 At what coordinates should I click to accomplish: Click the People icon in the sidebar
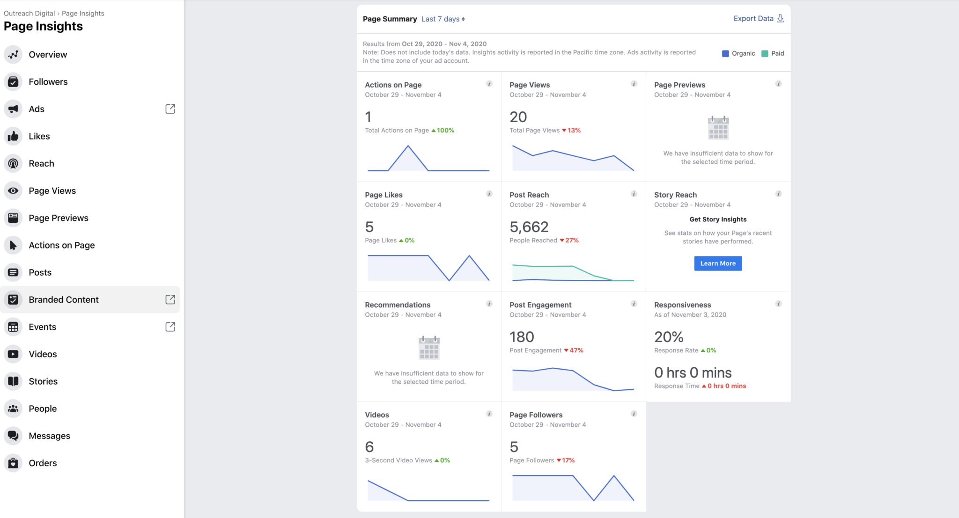[13, 408]
